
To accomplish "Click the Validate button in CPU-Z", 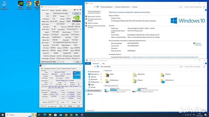I will pos(70,106).
